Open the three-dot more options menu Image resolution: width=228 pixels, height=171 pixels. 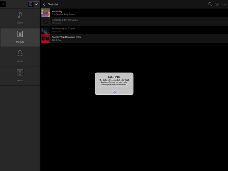[x=224, y=4]
